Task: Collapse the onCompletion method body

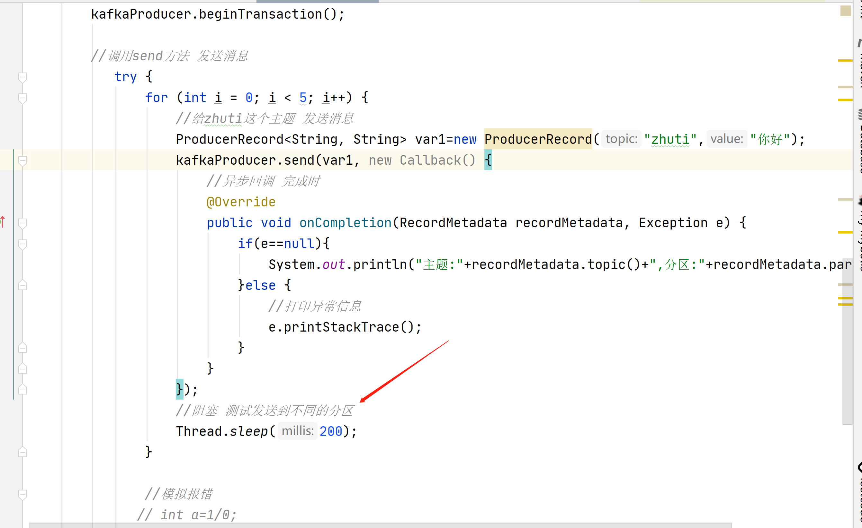Action: pos(22,223)
